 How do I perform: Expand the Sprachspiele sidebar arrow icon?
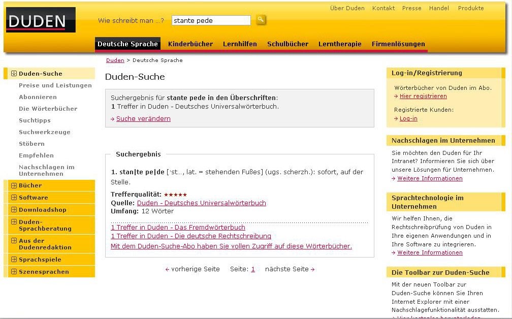click(14, 260)
